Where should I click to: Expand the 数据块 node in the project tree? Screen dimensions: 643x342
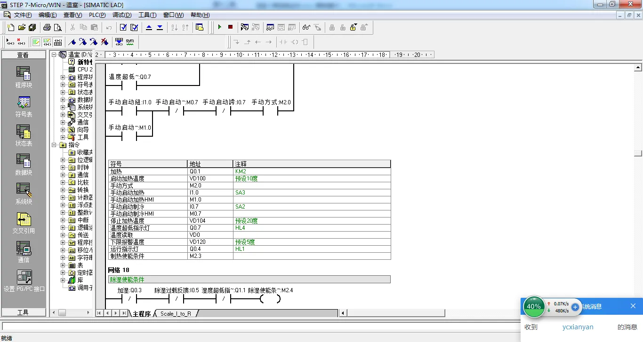(x=63, y=100)
